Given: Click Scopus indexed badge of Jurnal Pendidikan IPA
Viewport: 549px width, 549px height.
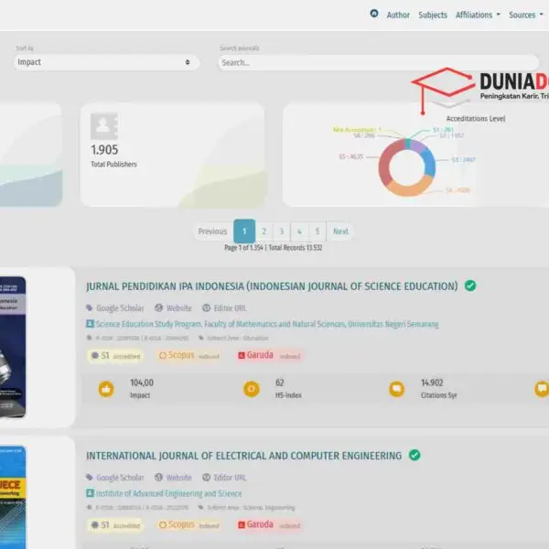Looking at the screenshot, I should 189,355.
